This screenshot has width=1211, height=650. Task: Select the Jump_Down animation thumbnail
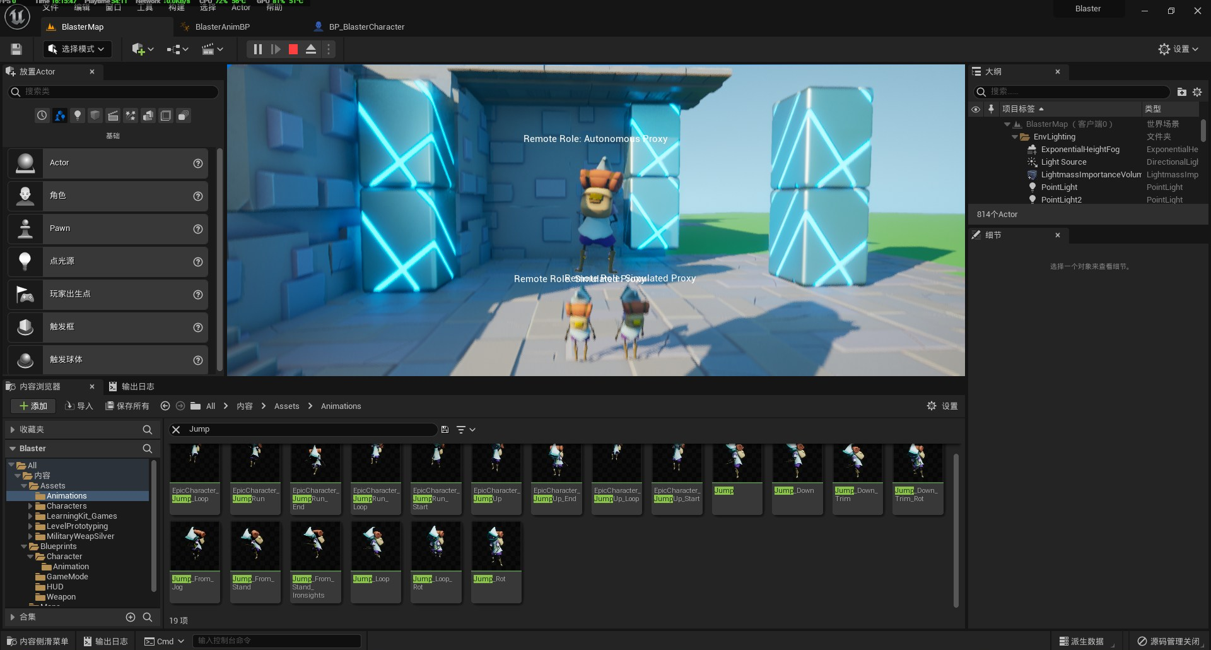click(x=797, y=479)
